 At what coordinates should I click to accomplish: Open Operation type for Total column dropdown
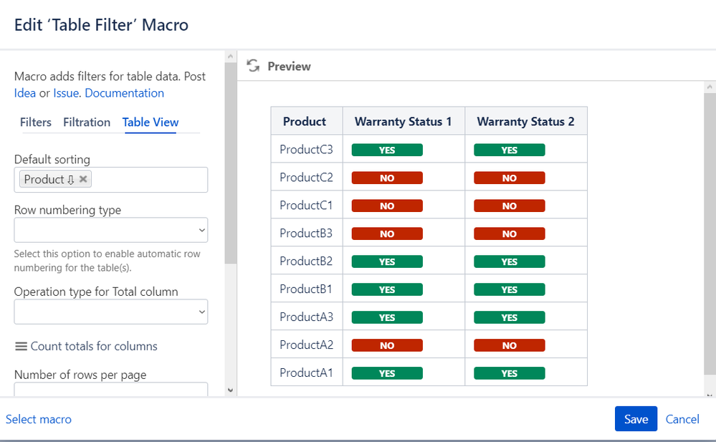(x=111, y=312)
